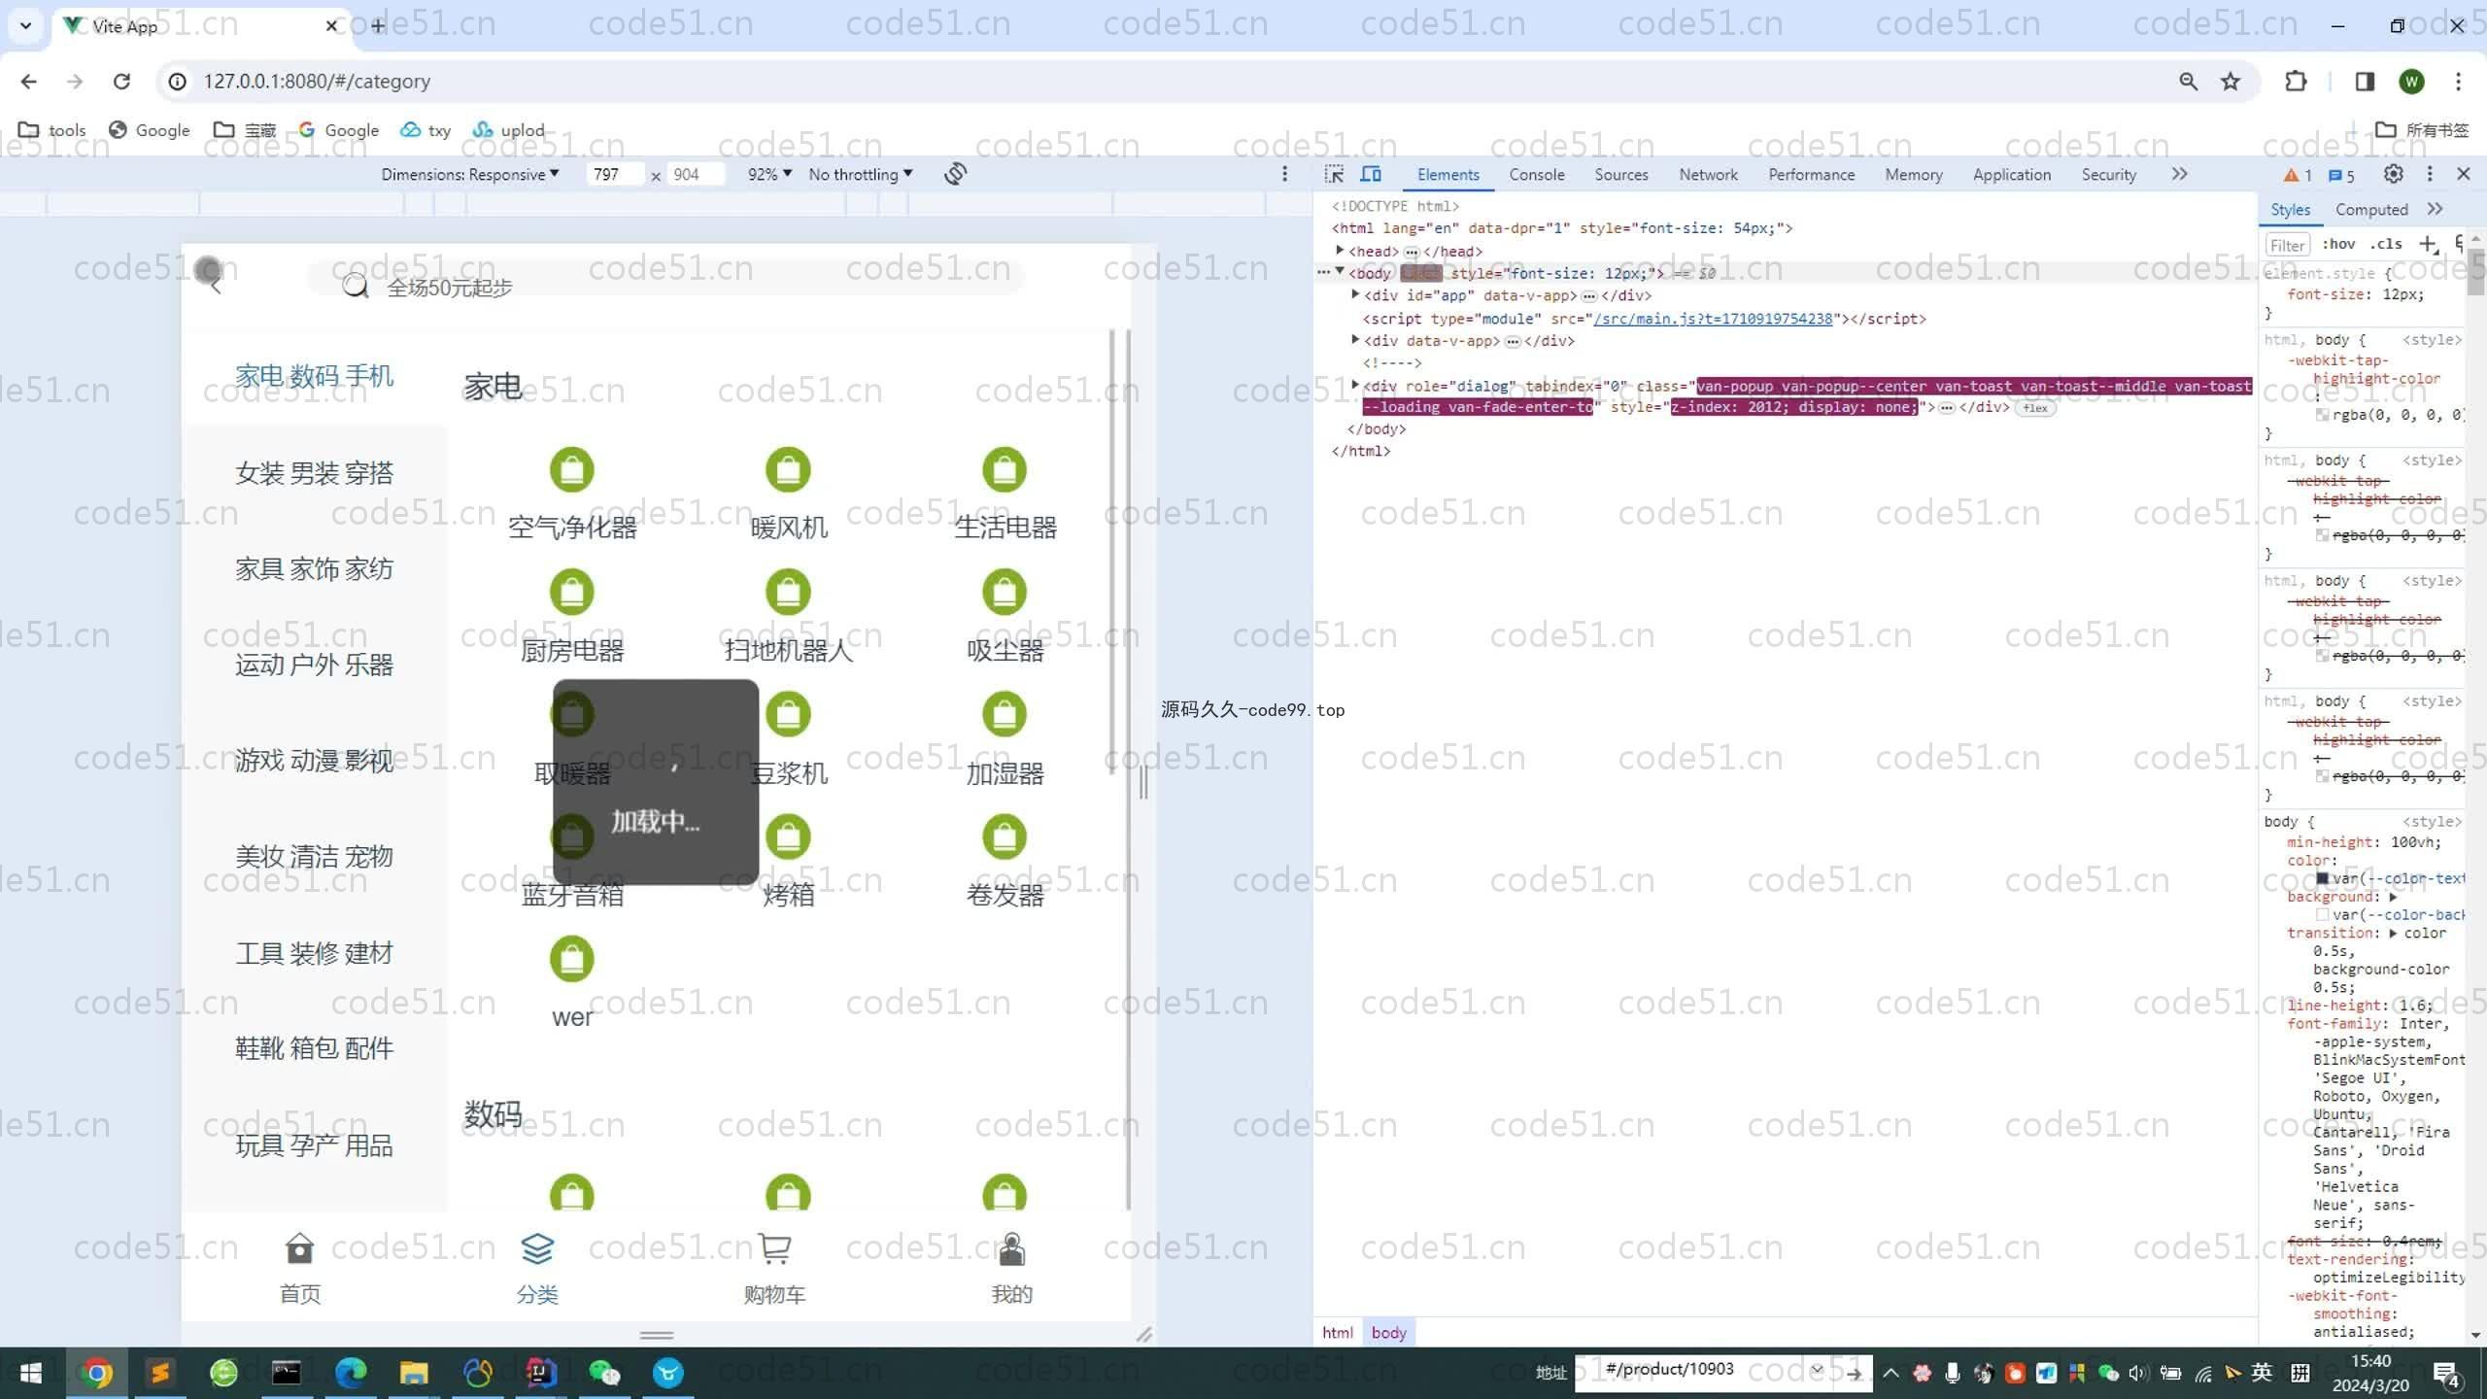2487x1399 pixels.
Task: Open the Computed styles tab
Action: [x=2371, y=210]
